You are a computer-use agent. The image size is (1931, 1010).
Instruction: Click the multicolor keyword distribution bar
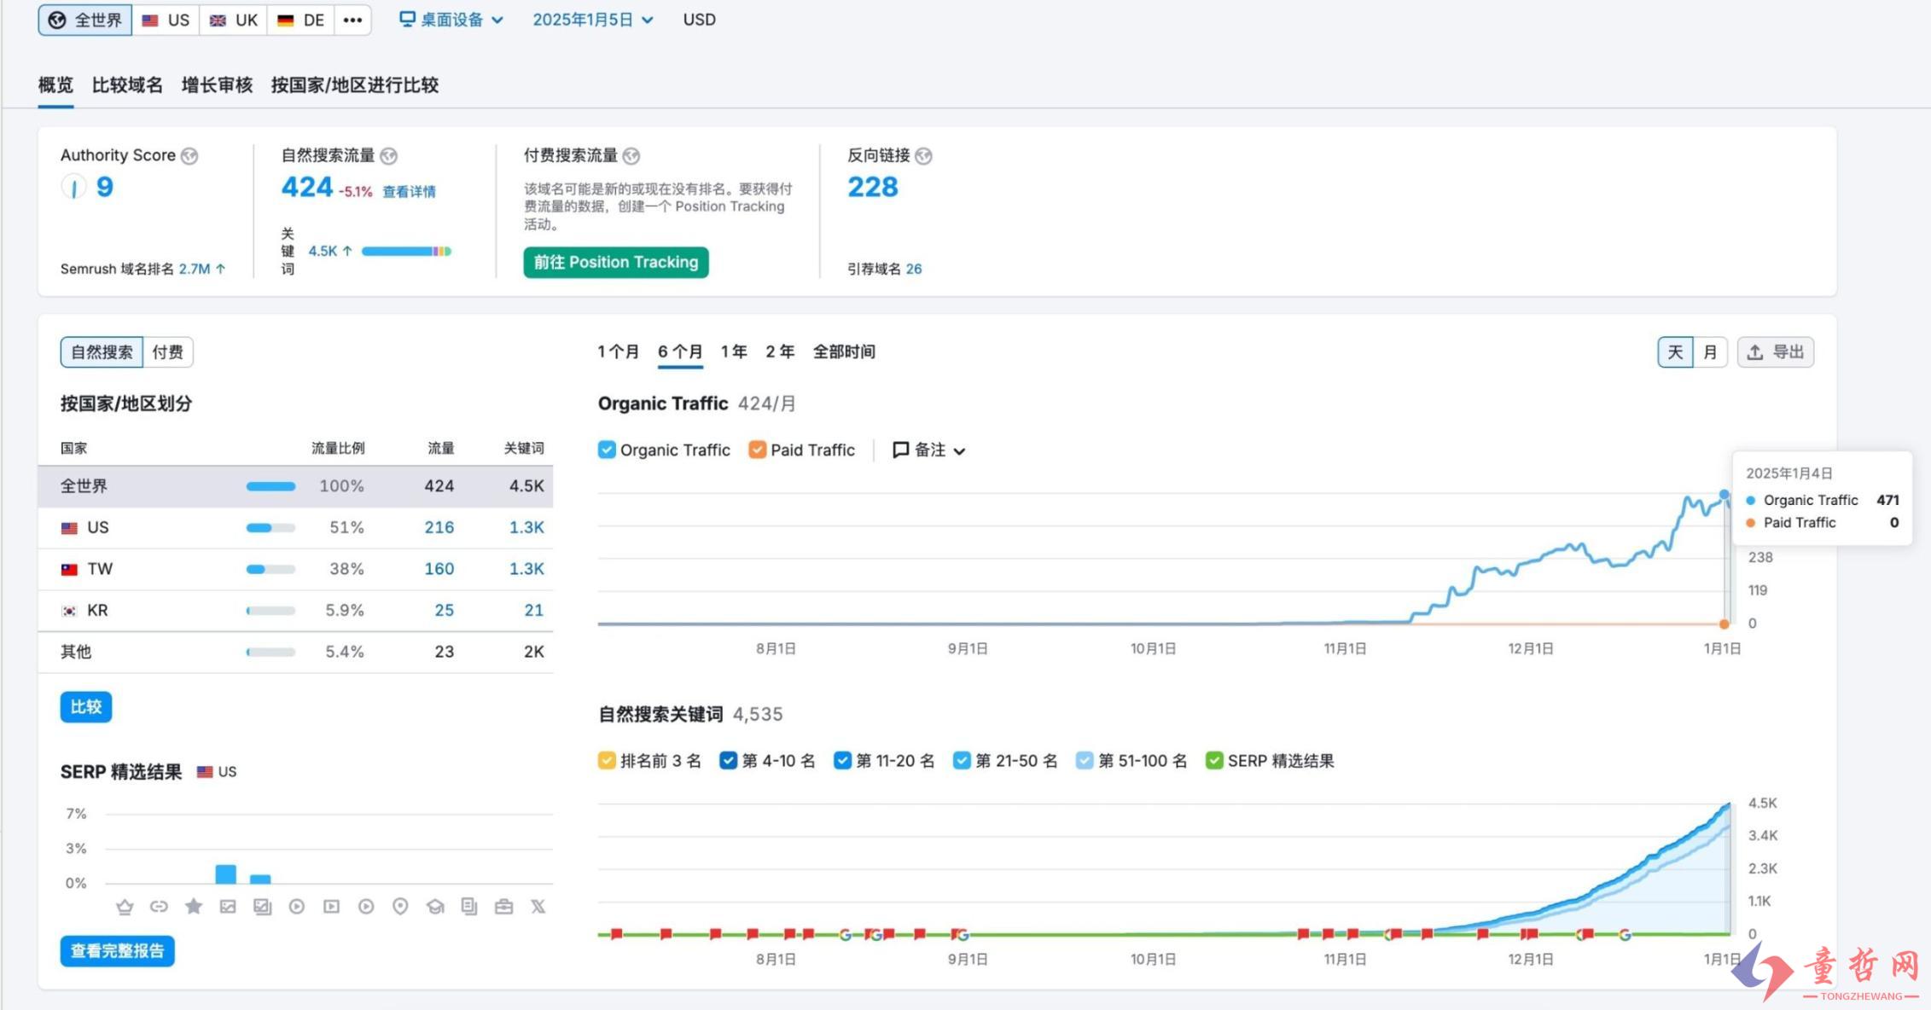pyautogui.click(x=406, y=251)
